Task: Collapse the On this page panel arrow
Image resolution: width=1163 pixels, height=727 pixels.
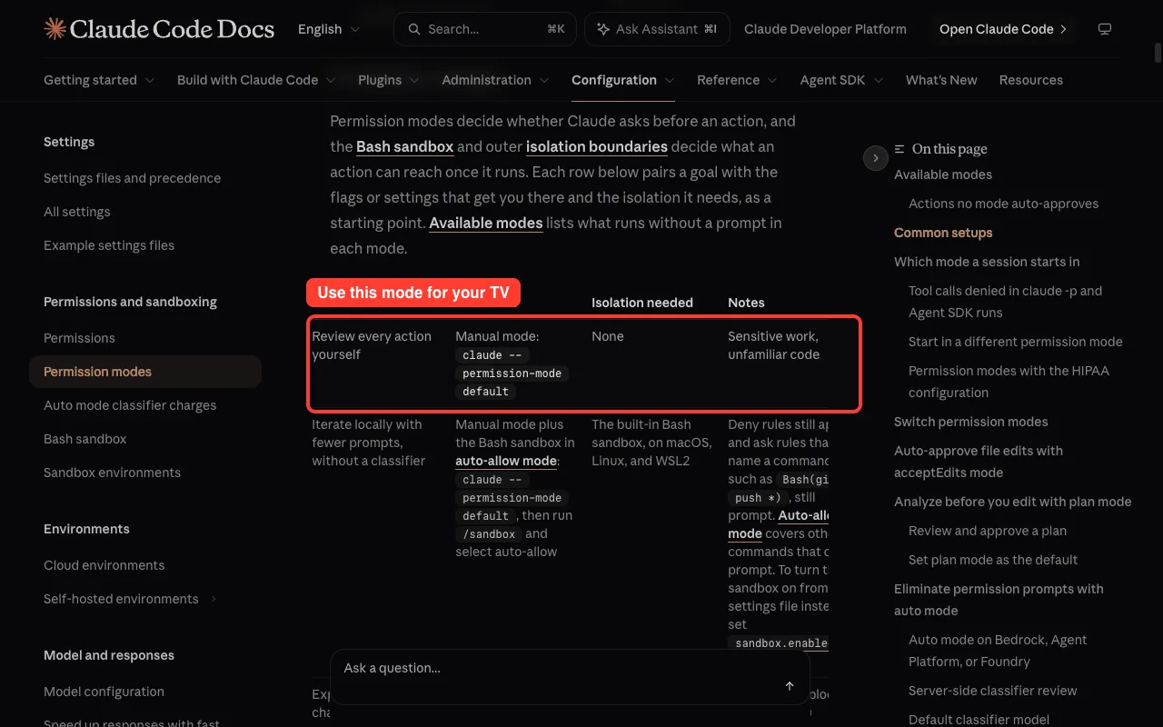Action: pyautogui.click(x=875, y=158)
